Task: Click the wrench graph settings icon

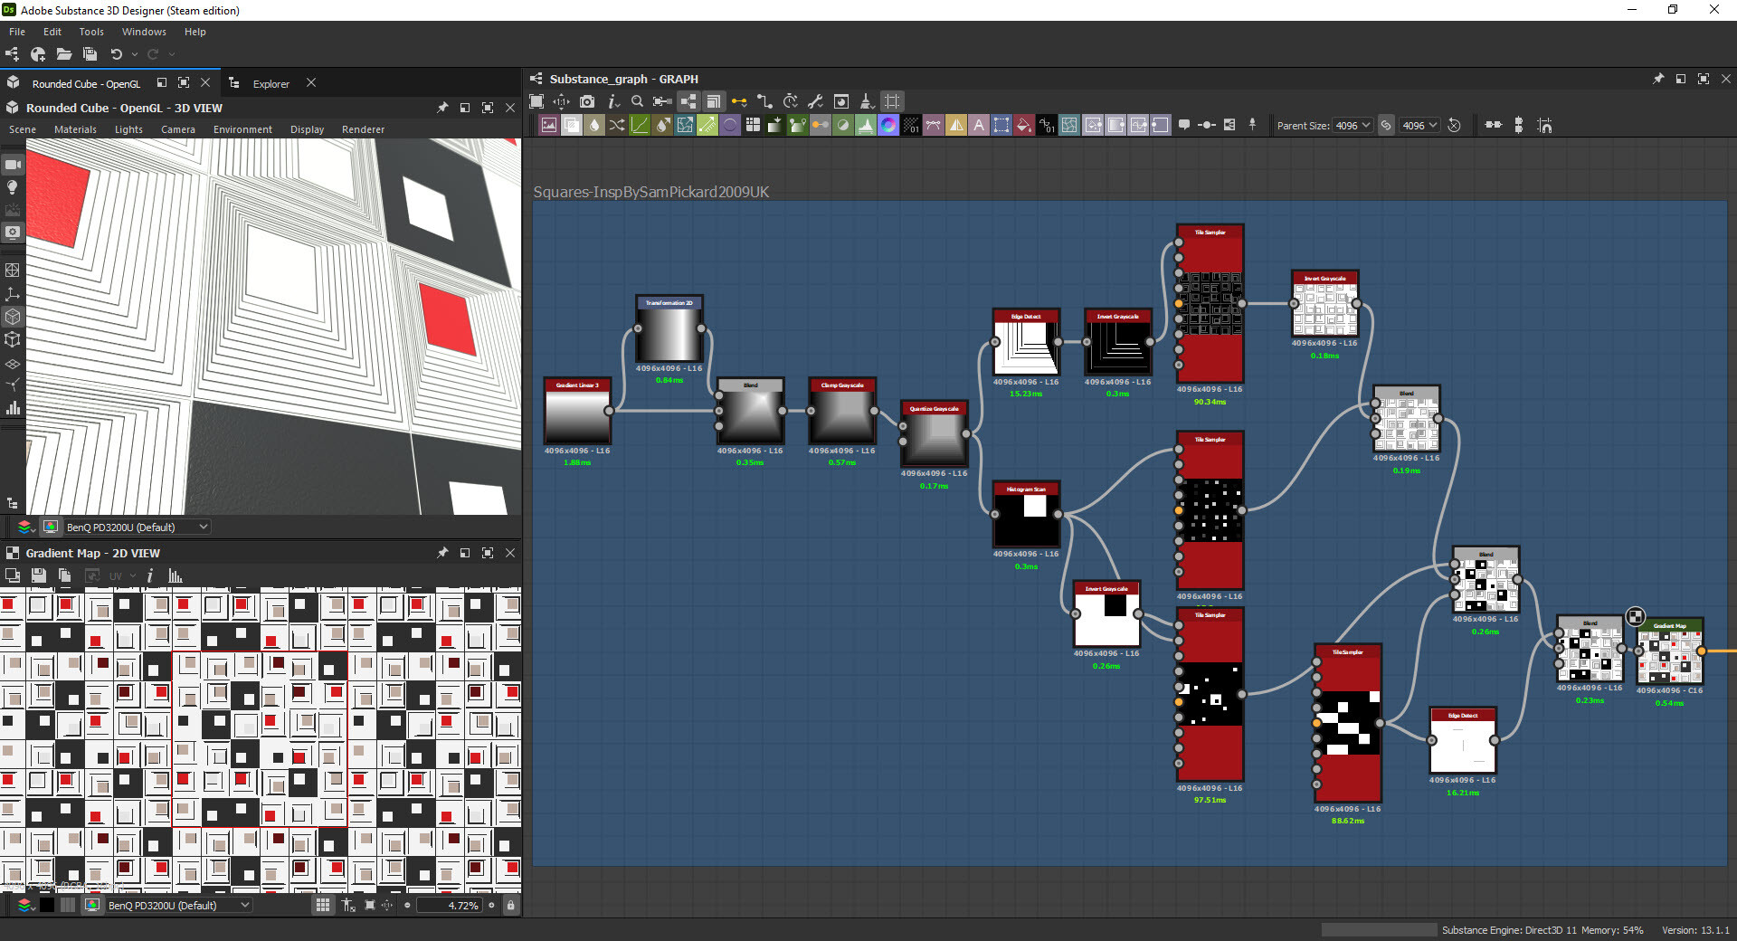Action: pyautogui.click(x=817, y=101)
